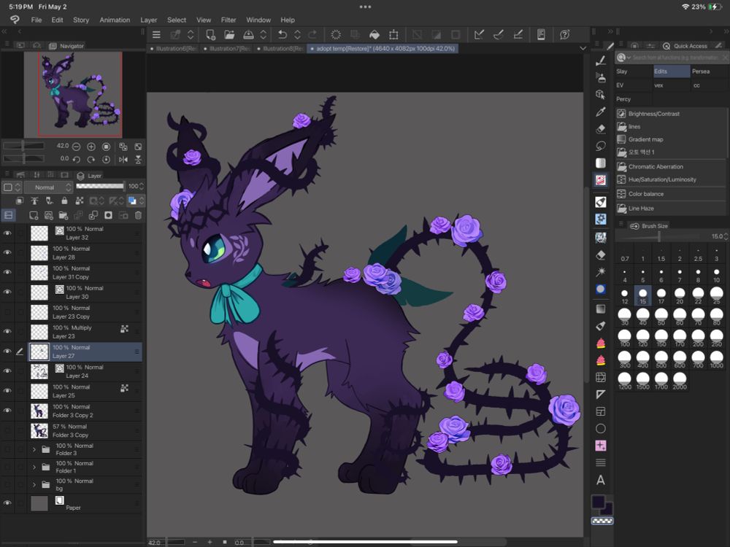Open the canvas tab list chevron
The height and width of the screenshot is (547, 730).
point(583,48)
